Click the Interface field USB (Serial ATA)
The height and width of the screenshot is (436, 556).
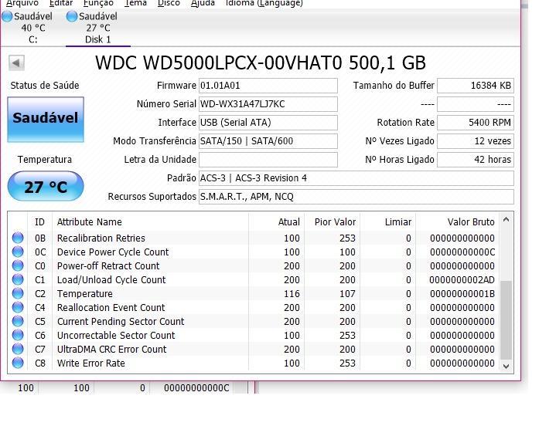[x=268, y=123]
